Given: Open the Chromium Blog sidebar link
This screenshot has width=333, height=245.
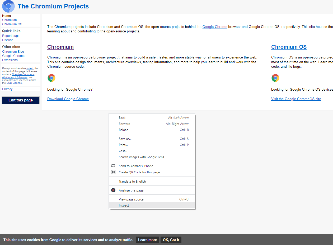Looking at the screenshot, I should [13, 51].
